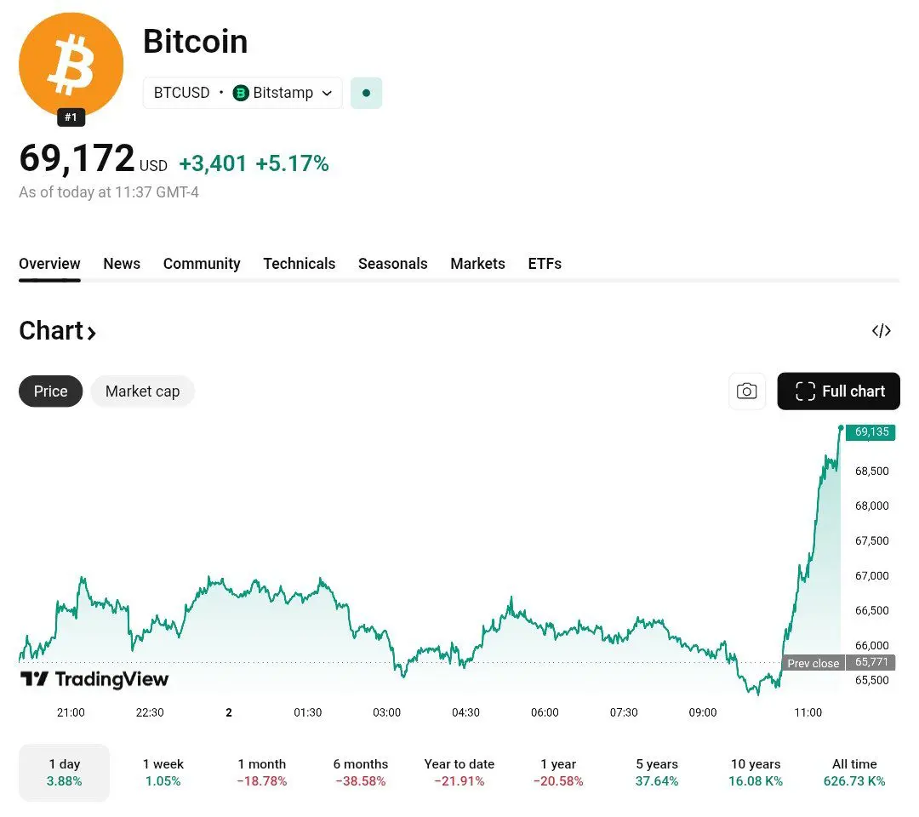Open the Technicals tab

point(299,264)
